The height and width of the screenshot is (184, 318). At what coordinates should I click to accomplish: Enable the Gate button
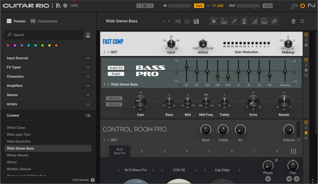point(199,6)
